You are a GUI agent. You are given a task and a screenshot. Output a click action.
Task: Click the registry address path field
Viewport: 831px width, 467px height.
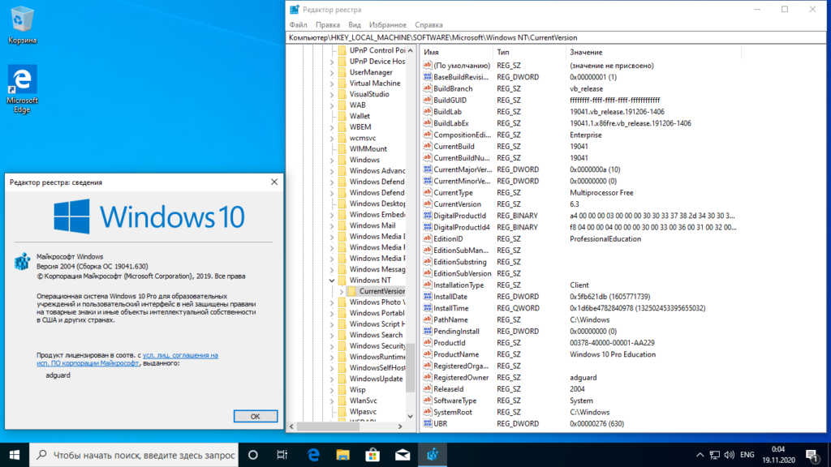coord(556,37)
